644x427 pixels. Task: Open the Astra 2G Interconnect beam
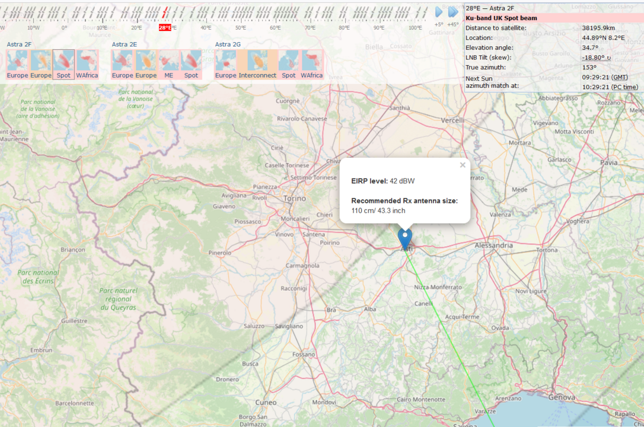(256, 61)
